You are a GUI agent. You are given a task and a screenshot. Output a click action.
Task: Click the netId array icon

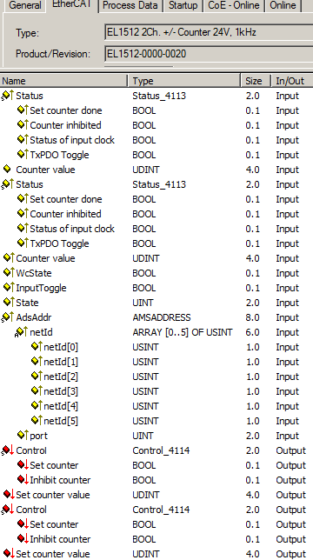coord(22,332)
